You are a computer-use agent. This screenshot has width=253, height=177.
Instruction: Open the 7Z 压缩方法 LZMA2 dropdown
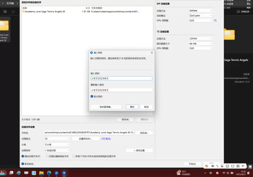click(x=201, y=38)
